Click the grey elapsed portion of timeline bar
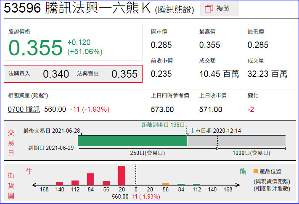This screenshot has height=204, width=299. coord(236,141)
